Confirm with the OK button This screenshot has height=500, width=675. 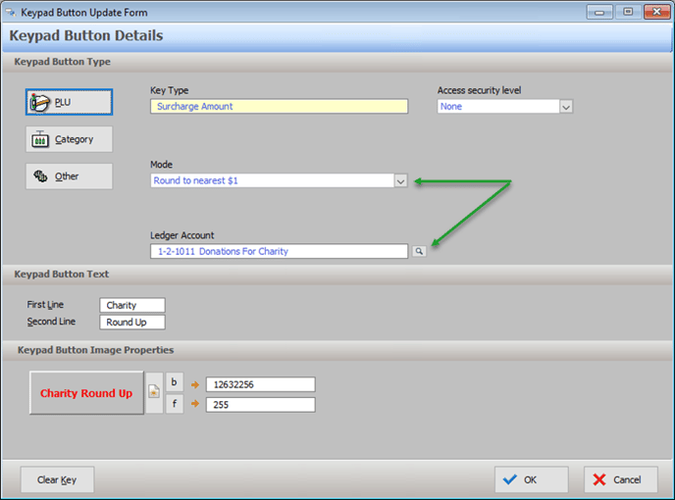click(531, 479)
